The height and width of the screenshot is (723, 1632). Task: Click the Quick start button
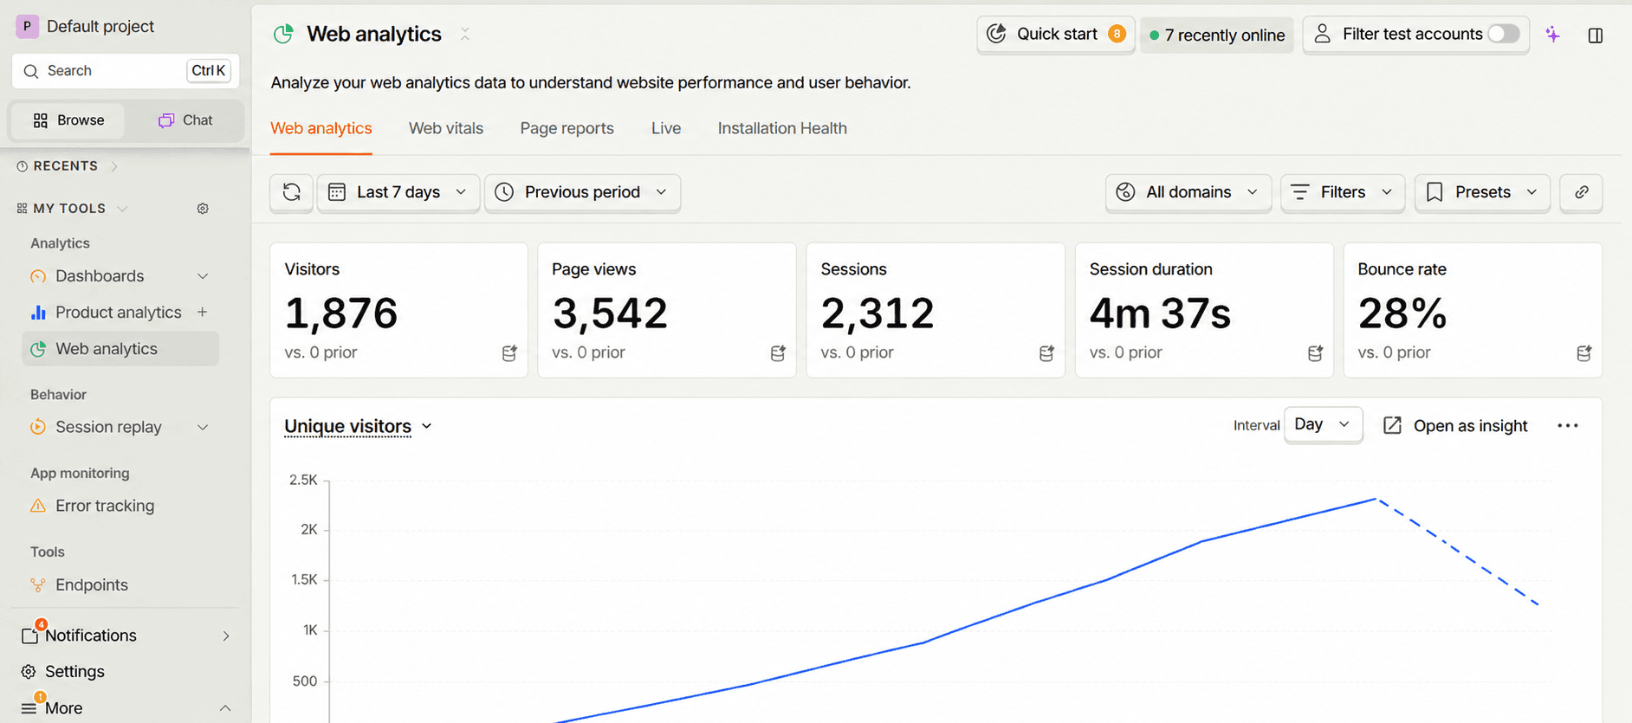click(x=1056, y=35)
